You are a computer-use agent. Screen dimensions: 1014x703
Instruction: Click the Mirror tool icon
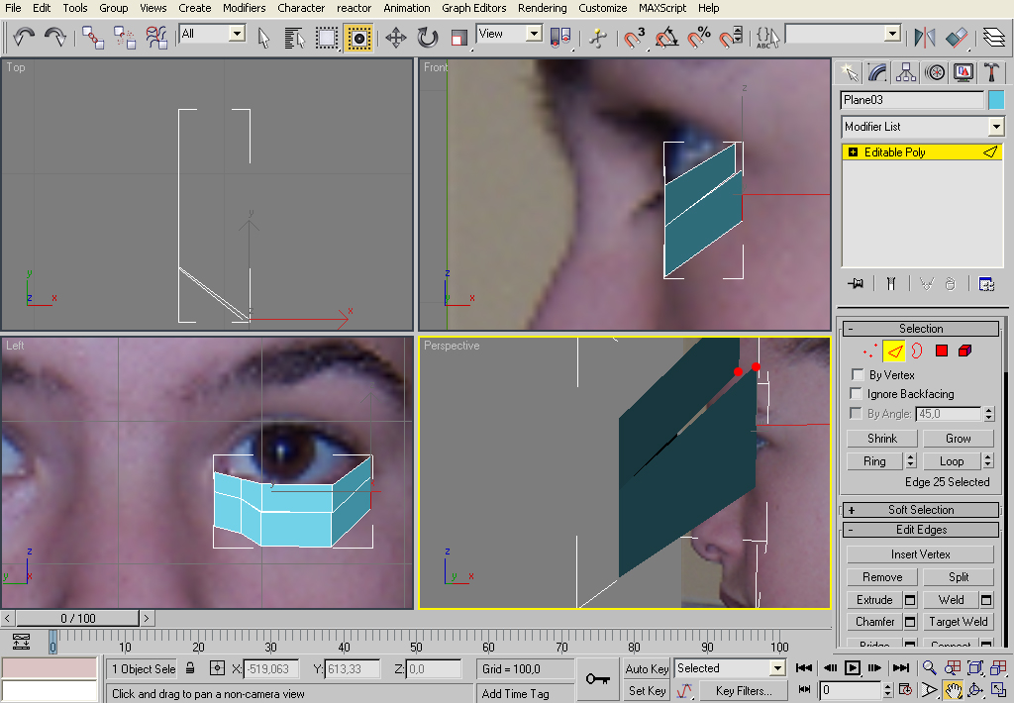click(925, 37)
